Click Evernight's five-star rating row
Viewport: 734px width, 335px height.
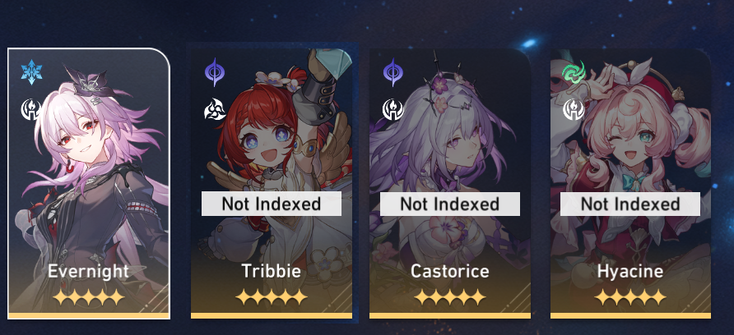click(89, 297)
